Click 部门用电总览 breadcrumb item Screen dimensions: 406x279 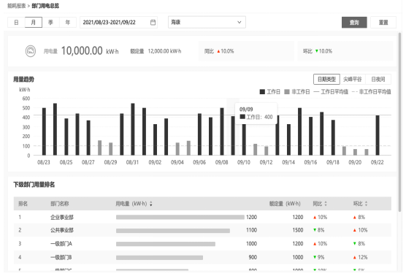(45, 6)
